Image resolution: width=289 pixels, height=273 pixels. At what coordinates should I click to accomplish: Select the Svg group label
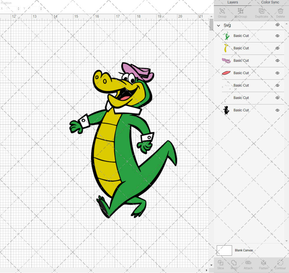(x=227, y=25)
